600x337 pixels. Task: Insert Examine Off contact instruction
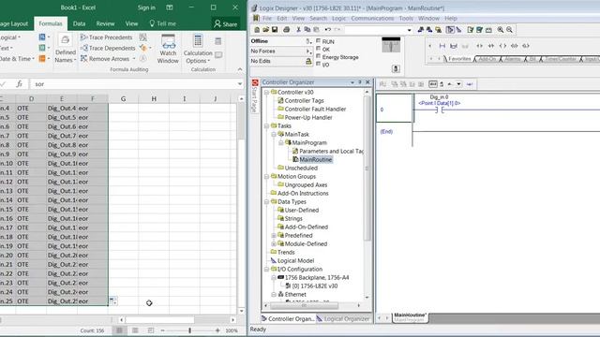491,46
